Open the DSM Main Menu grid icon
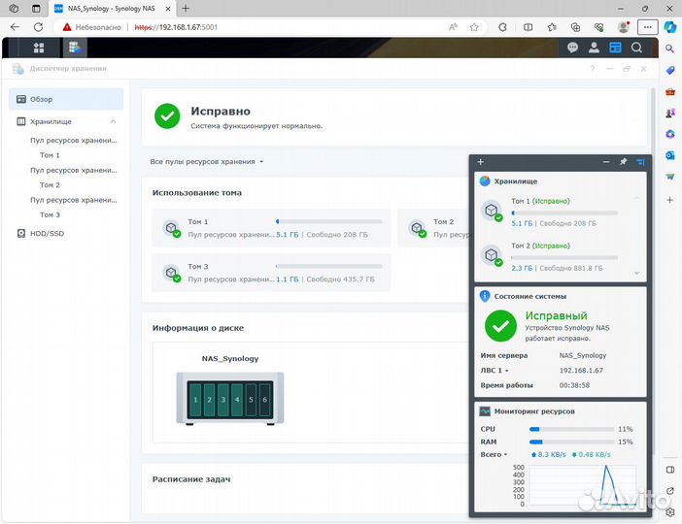This screenshot has height=524, width=682. point(39,47)
